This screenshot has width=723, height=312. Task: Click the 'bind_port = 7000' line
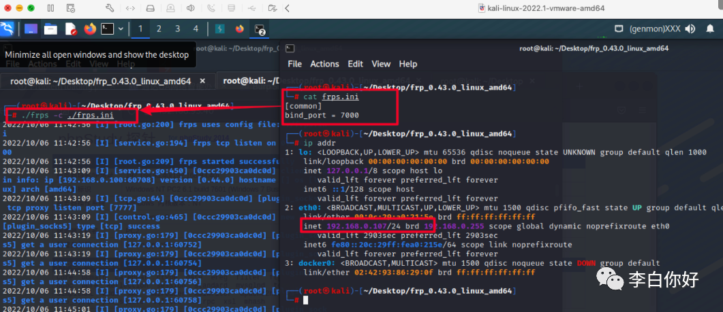tap(322, 115)
